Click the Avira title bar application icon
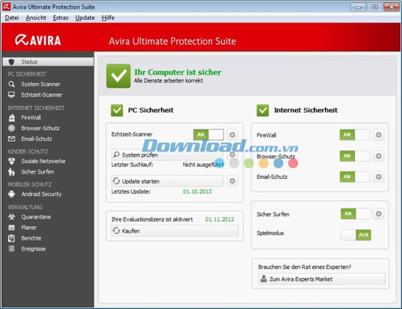 [x=7, y=7]
